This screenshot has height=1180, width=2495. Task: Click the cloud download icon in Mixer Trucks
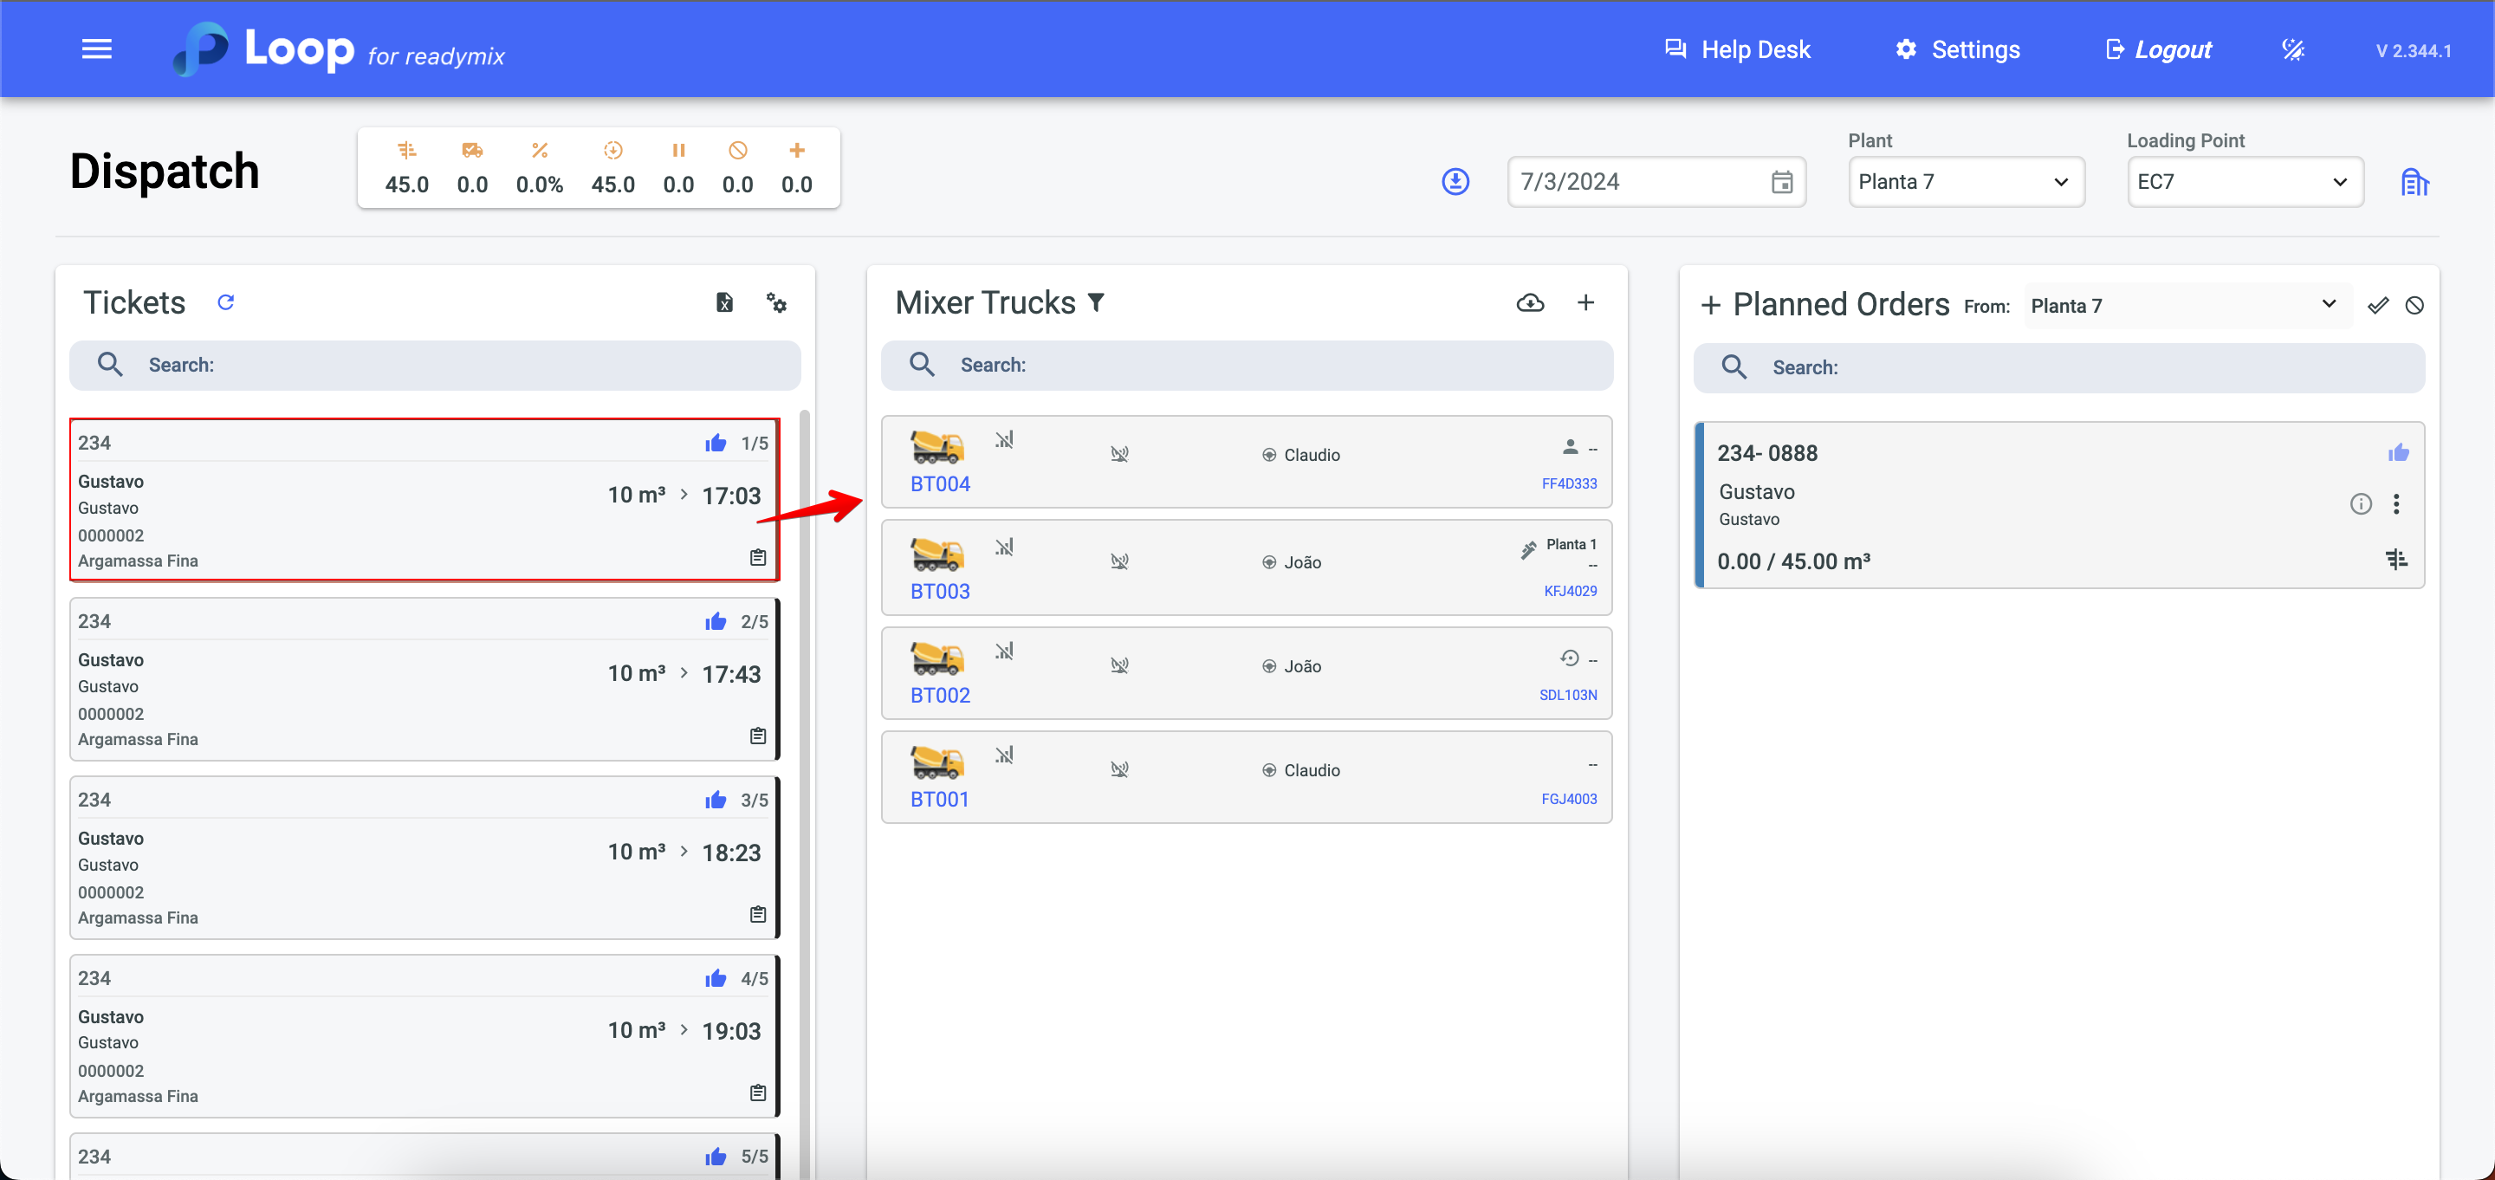(1529, 302)
